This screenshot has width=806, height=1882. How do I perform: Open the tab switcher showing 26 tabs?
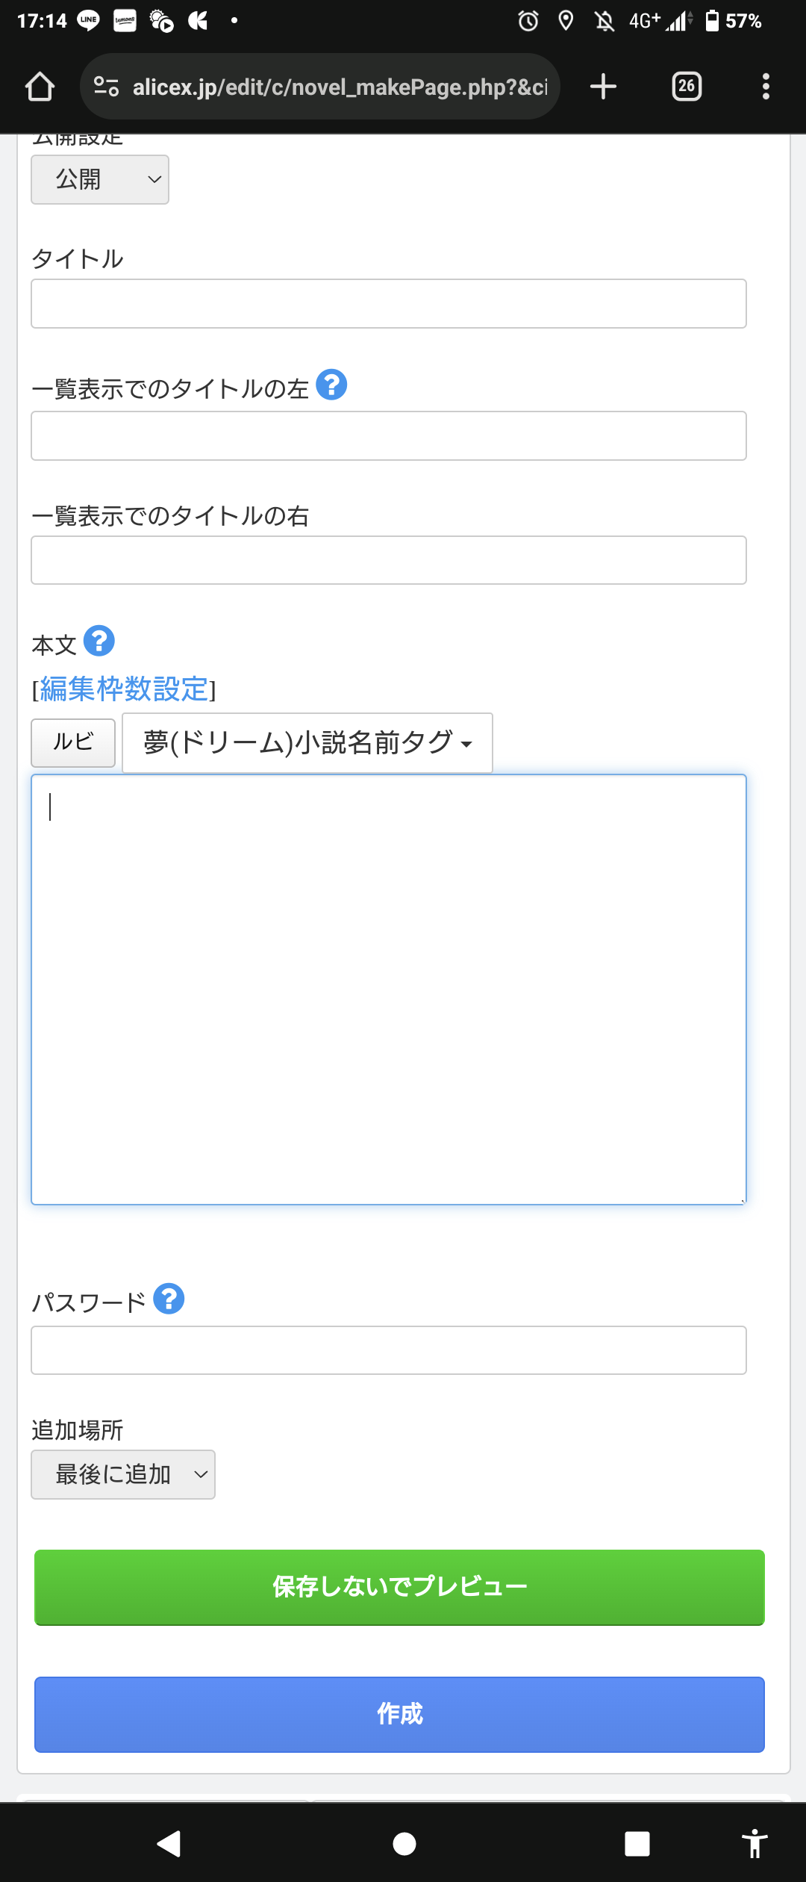click(x=687, y=87)
